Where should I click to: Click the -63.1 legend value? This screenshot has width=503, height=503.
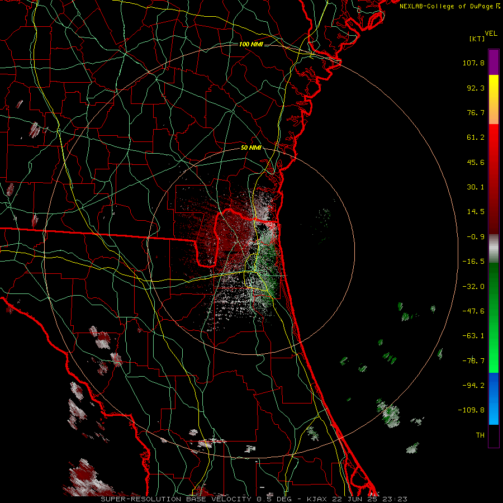tap(473, 336)
